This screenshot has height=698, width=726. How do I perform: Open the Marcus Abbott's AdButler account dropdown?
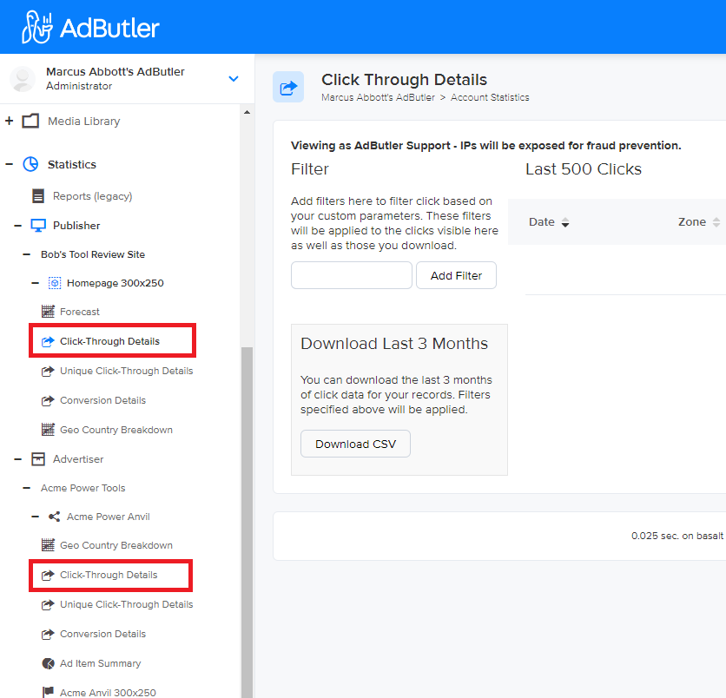[233, 77]
